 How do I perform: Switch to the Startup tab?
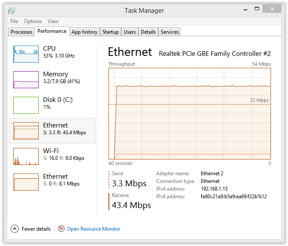coord(111,32)
